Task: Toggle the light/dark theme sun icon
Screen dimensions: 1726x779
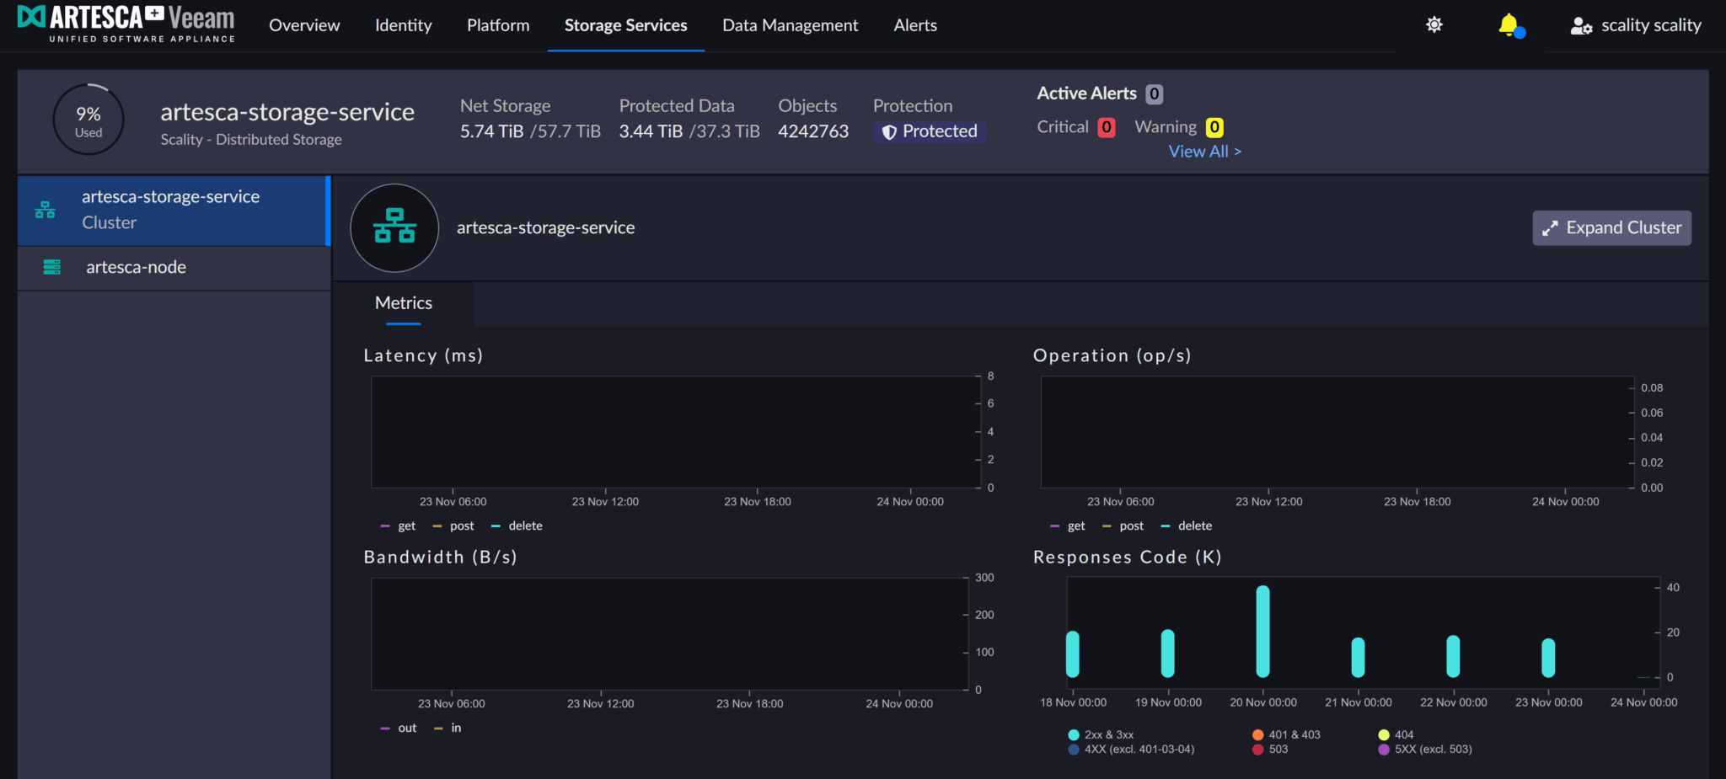Action: tap(1434, 25)
